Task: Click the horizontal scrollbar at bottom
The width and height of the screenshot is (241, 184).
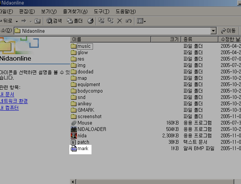Action: pyautogui.click(x=151, y=181)
